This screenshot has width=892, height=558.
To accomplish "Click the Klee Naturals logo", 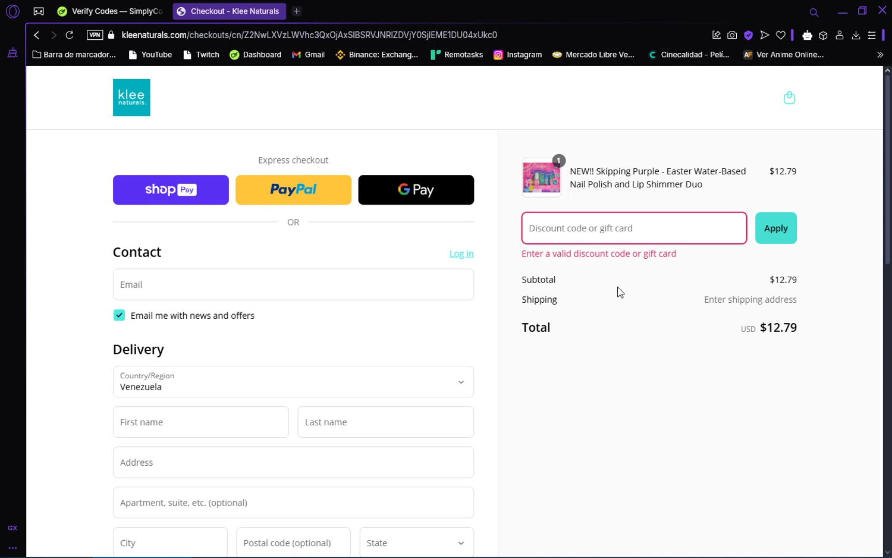I will (131, 98).
